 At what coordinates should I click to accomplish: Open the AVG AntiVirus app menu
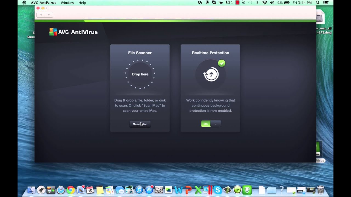(44, 3)
